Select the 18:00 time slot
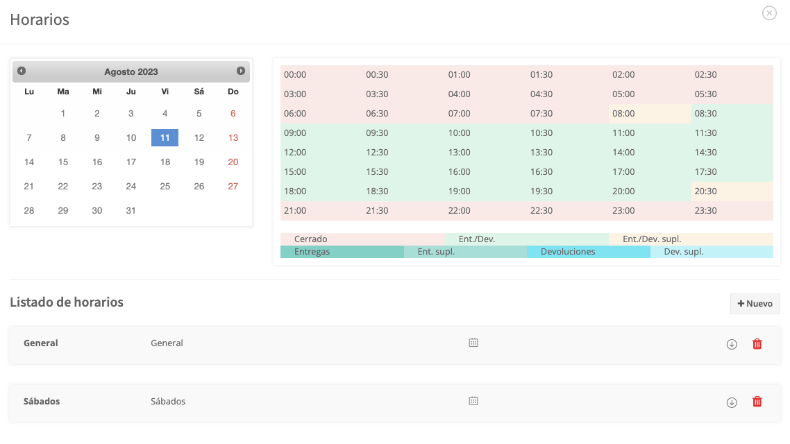The image size is (790, 444). point(321,191)
